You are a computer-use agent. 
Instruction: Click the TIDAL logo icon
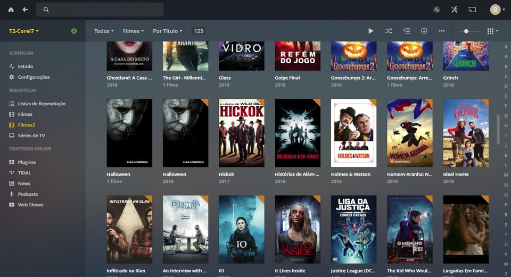coord(12,173)
